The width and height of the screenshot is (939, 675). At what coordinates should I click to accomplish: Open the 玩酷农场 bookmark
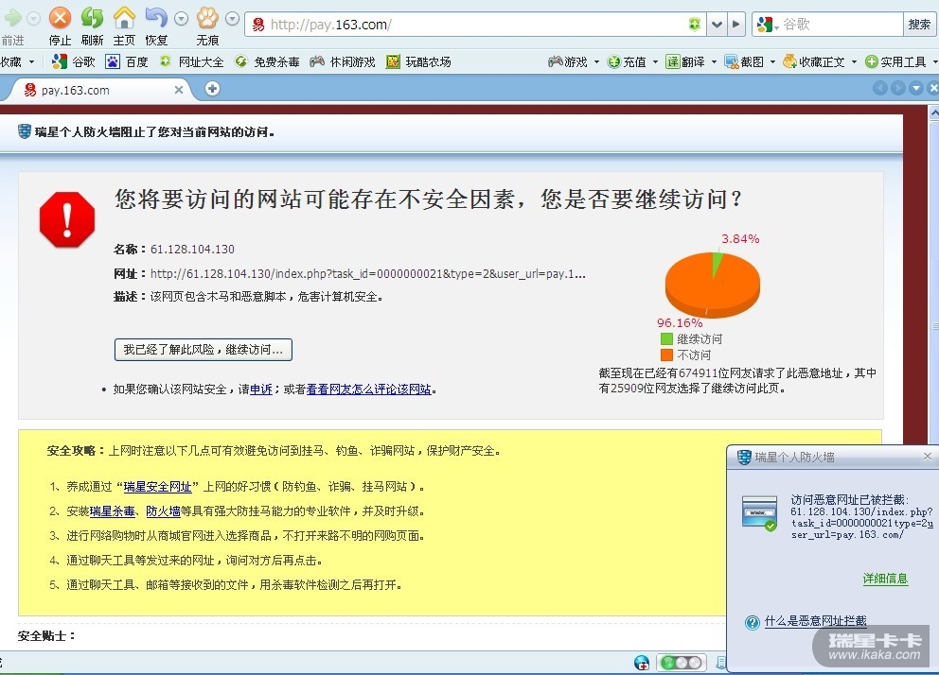(418, 61)
